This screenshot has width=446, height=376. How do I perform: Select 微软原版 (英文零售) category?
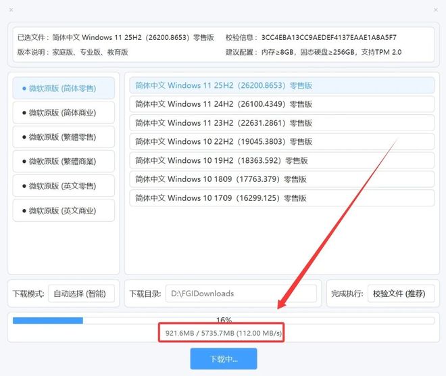64,186
